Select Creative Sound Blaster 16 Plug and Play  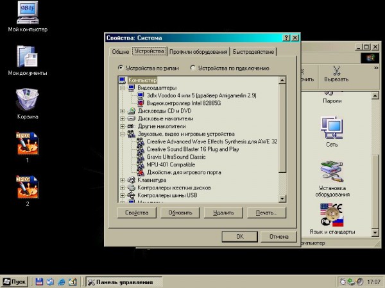(x=193, y=149)
